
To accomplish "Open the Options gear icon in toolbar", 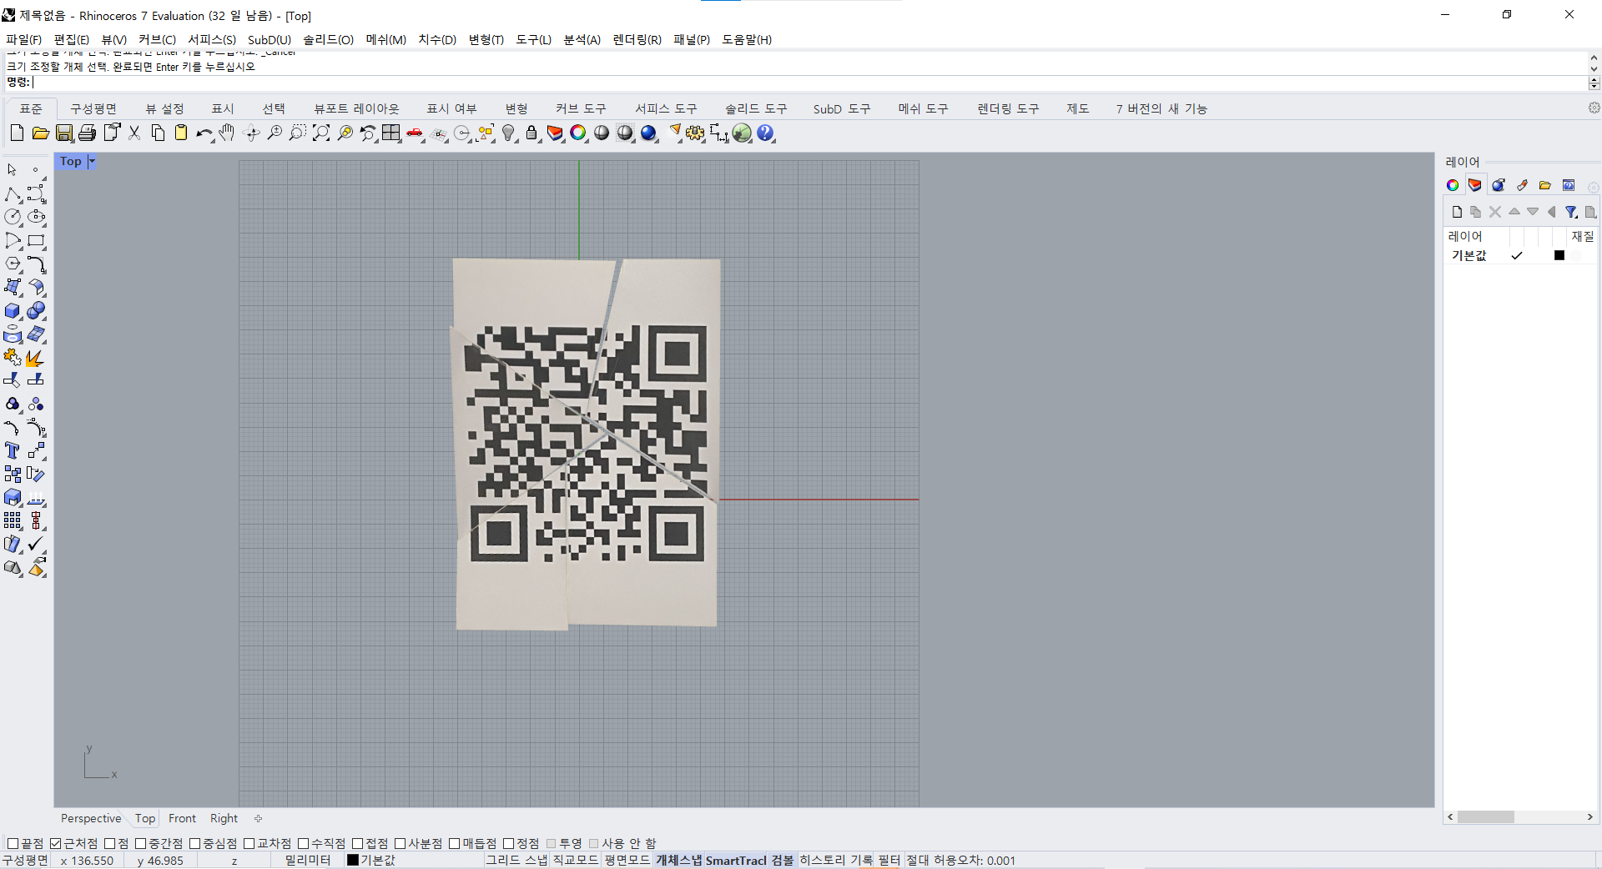I will (x=695, y=133).
